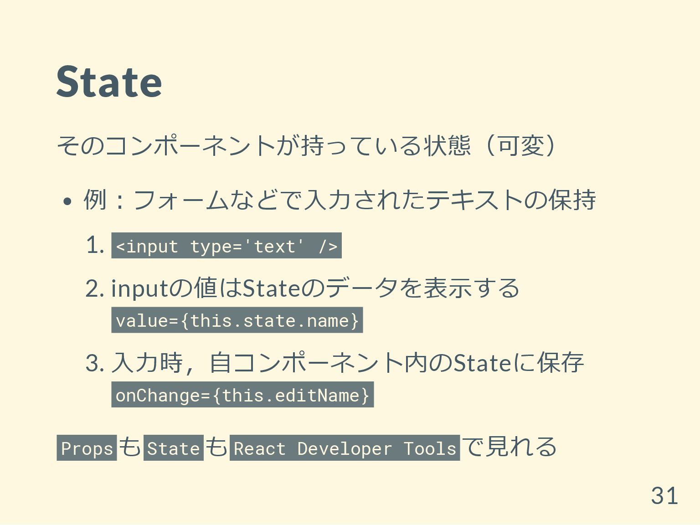The height and width of the screenshot is (525, 700).
Task: Click the State slide title
Action: click(x=109, y=82)
